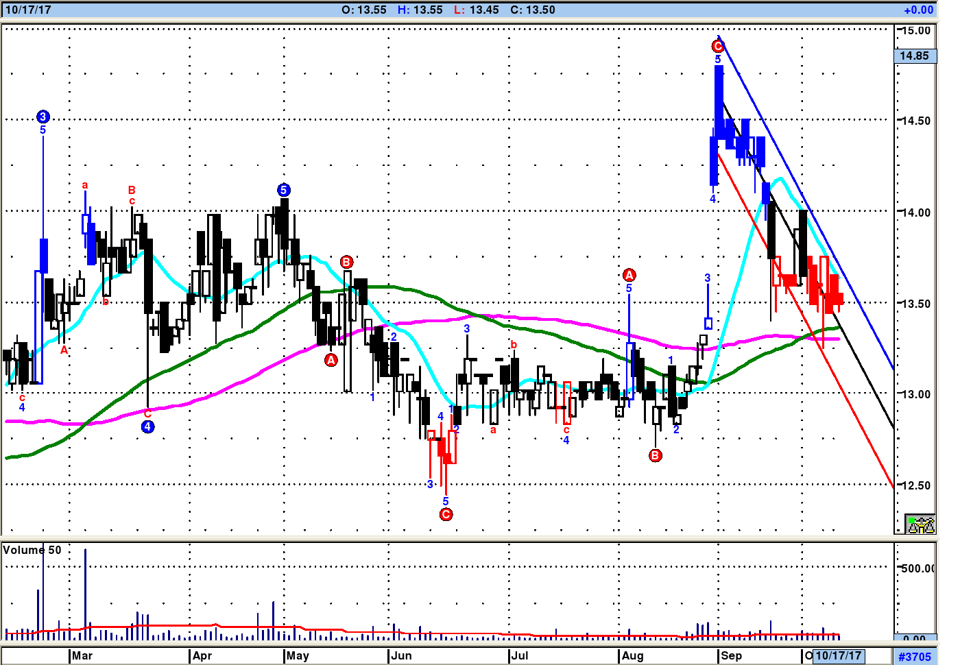Click the +0.00 change value in header
The image size is (960, 665).
click(918, 10)
